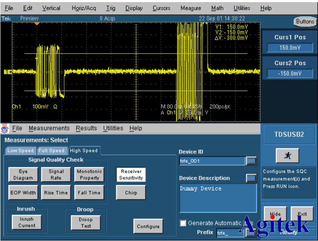The image size is (318, 241).
Task: Click the Curs2 Pos value field
Action: 290,74
